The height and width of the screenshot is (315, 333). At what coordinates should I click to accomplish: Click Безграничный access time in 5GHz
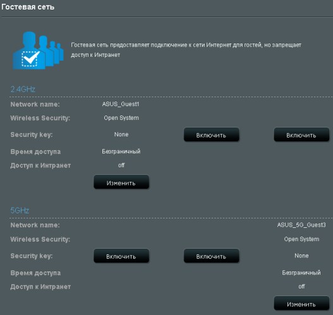coord(301,273)
